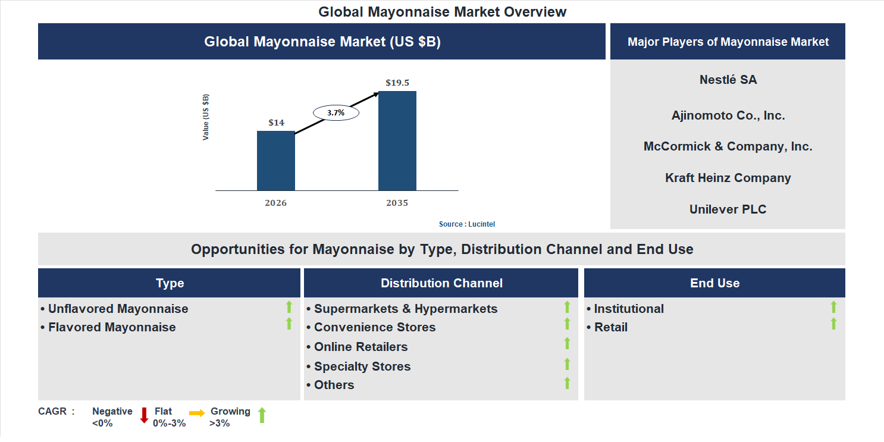This screenshot has width=884, height=442.
Task: Click the red Negative CAGR arrow in legend
Action: [143, 415]
